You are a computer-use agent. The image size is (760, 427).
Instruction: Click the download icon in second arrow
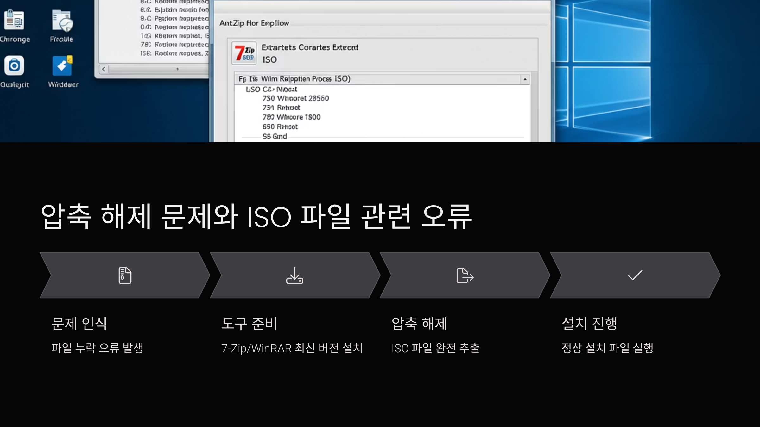(x=294, y=275)
